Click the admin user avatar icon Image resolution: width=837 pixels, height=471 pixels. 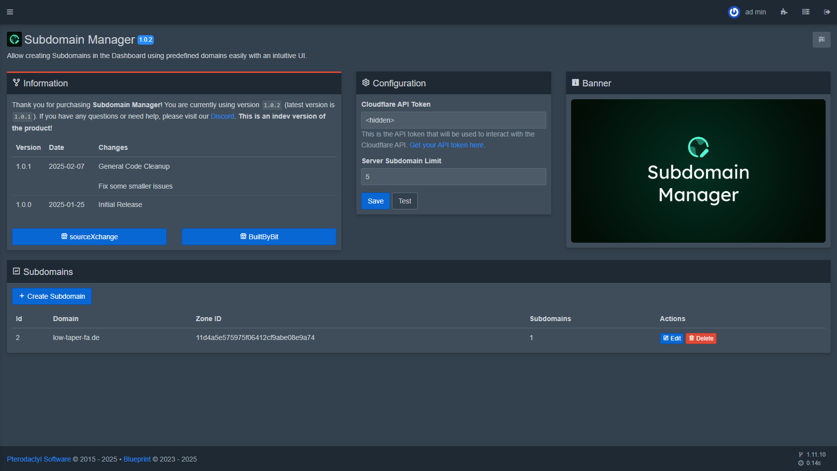pyautogui.click(x=733, y=12)
